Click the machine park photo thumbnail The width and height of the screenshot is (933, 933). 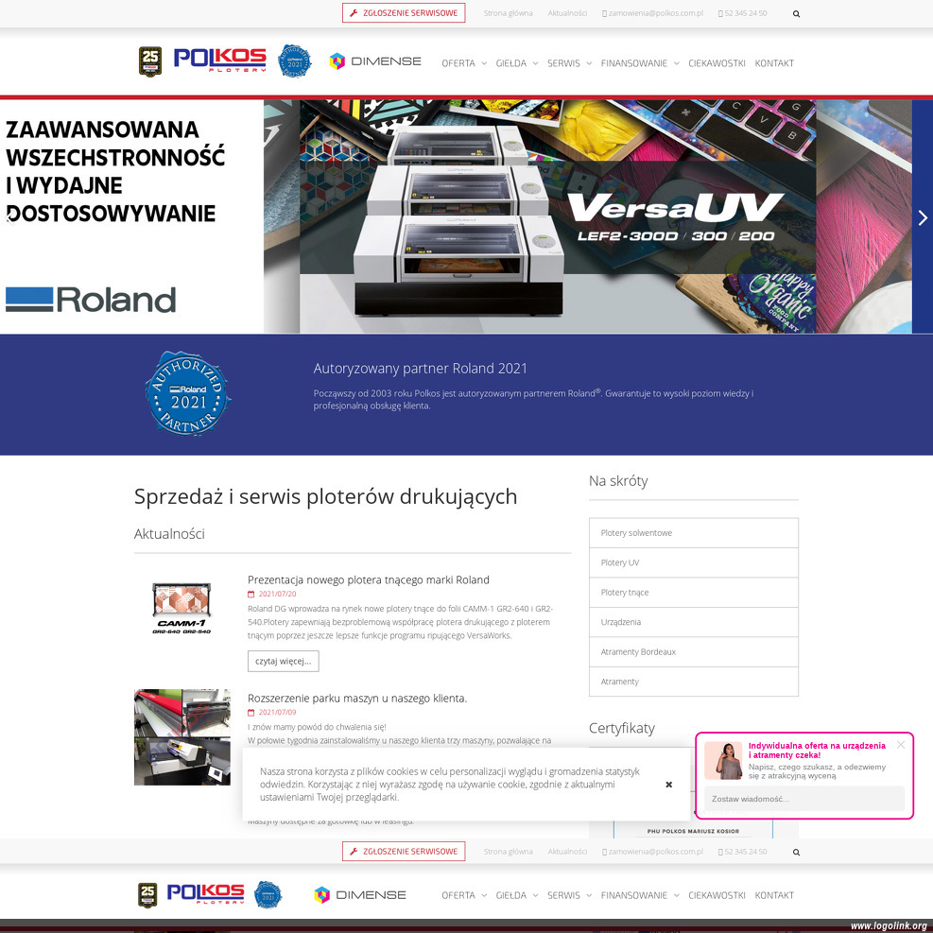pos(182,737)
